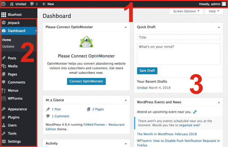The width and height of the screenshot is (228, 147).
Task: Click the Bluehost grid icon
Action: pyautogui.click(x=4, y=15)
